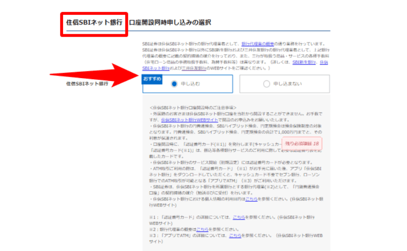Open the 銀行代理業の概要 link in the intro paragraph
This screenshot has height=251, width=407.
pyautogui.click(x=258, y=44)
